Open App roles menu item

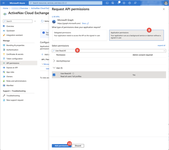tap(10, 72)
